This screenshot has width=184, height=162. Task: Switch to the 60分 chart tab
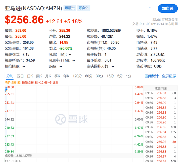tap(89, 76)
